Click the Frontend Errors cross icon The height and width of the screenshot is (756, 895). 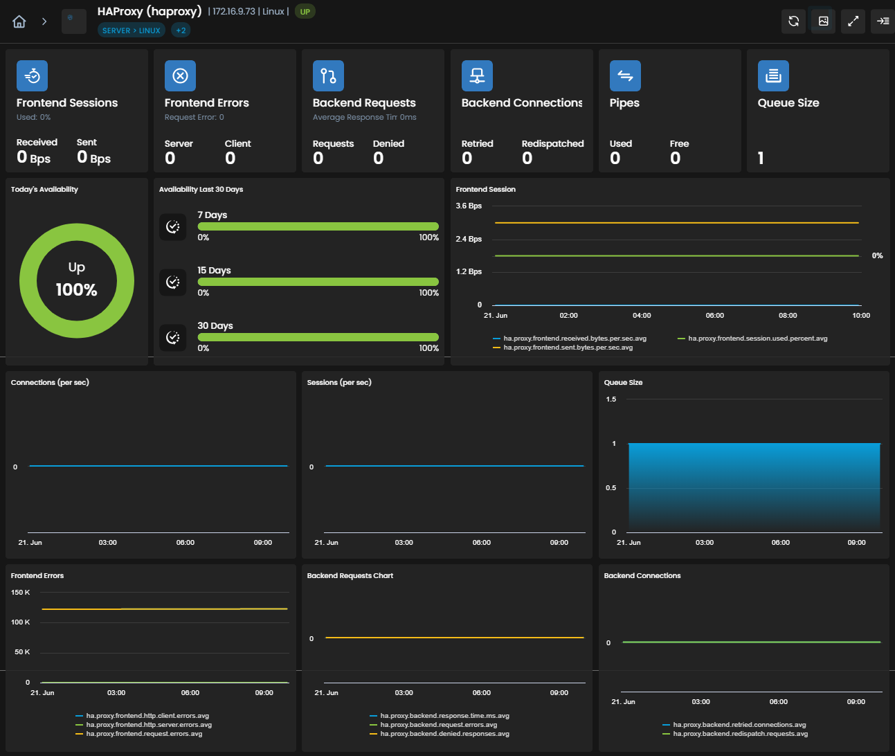click(180, 75)
